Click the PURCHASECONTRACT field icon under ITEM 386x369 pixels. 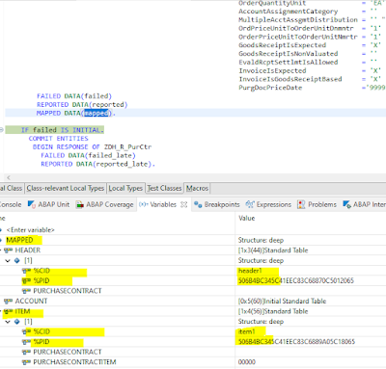[x=26, y=352]
